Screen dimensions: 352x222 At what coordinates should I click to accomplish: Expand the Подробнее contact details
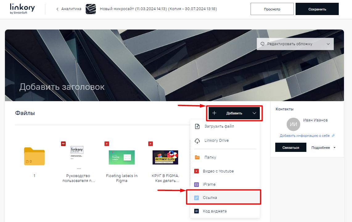323,148
